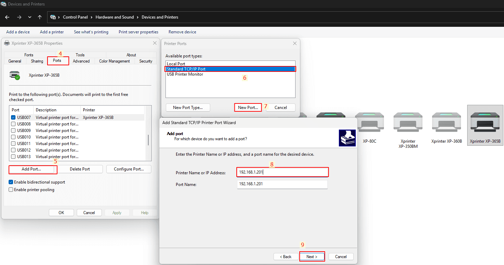Open the Color Management tab
The image size is (504, 265).
pos(115,61)
